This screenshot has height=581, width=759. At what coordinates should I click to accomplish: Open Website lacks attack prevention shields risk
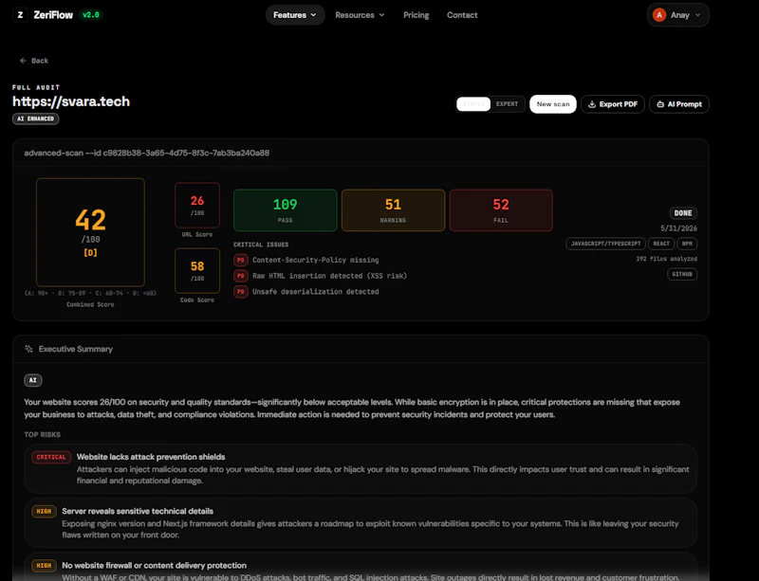361,469
